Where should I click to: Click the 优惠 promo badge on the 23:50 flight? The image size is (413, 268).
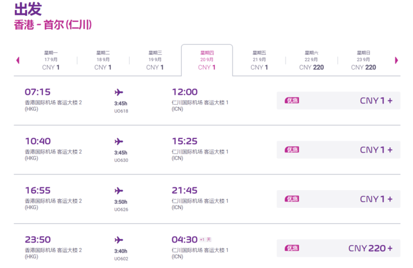[x=292, y=248]
